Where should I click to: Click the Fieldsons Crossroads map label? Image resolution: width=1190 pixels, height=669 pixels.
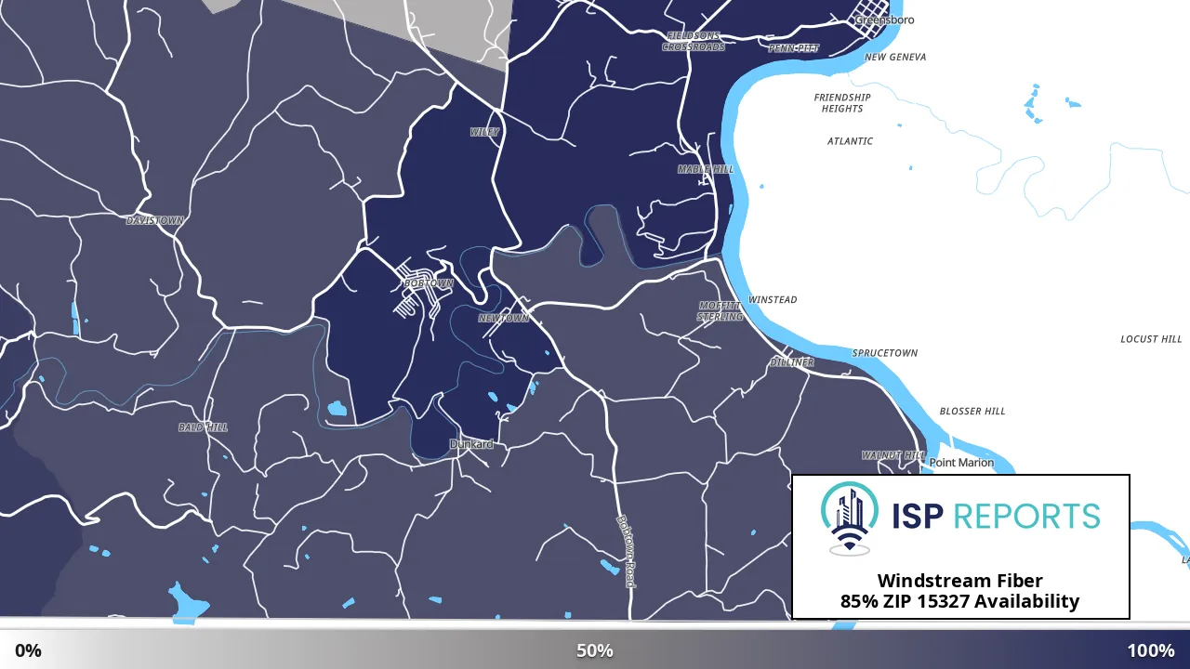(694, 41)
